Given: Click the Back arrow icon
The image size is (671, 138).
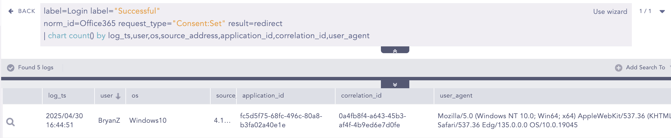Looking at the screenshot, I should click(x=11, y=11).
